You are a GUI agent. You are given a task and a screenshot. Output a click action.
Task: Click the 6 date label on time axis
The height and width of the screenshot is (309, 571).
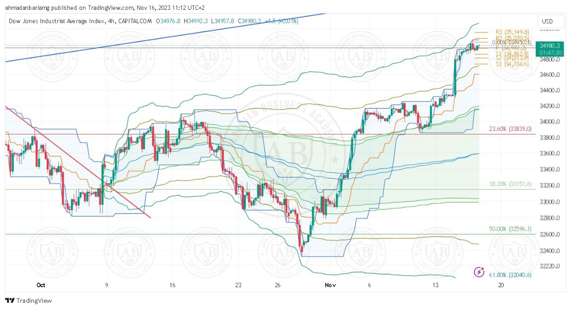pos(369,285)
